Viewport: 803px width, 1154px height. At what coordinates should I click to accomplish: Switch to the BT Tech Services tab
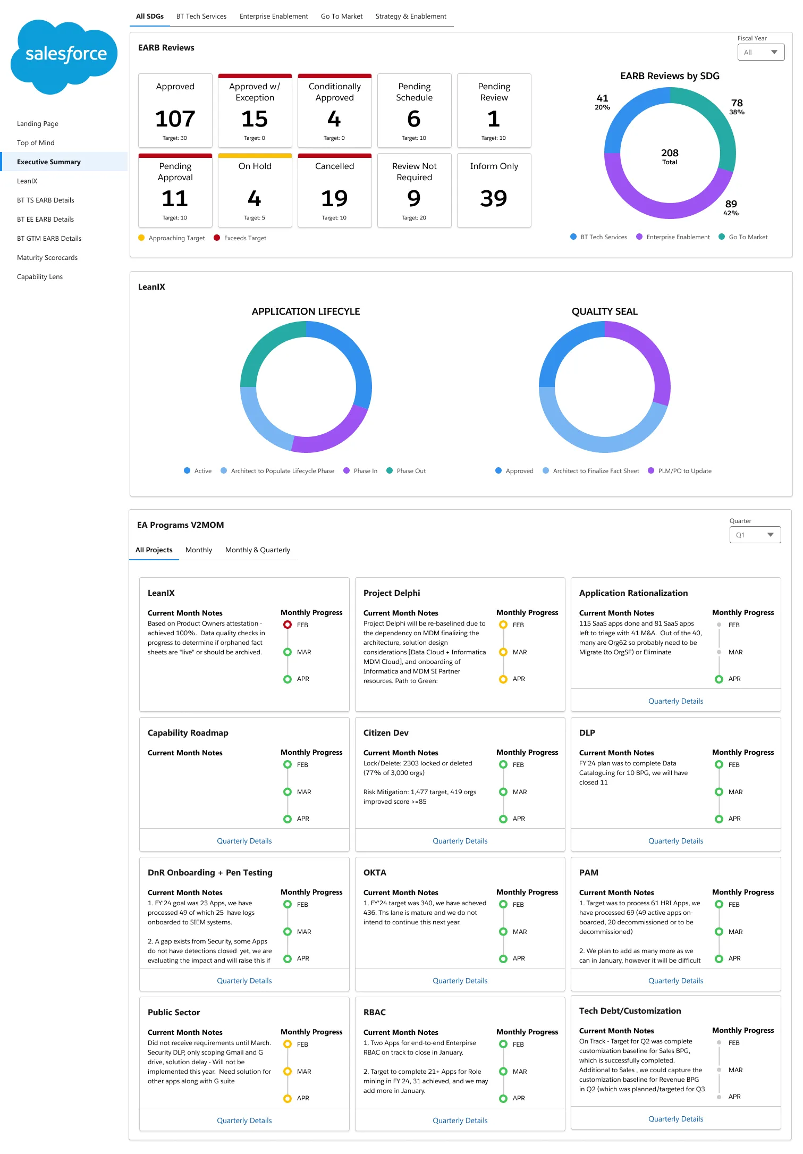(201, 16)
